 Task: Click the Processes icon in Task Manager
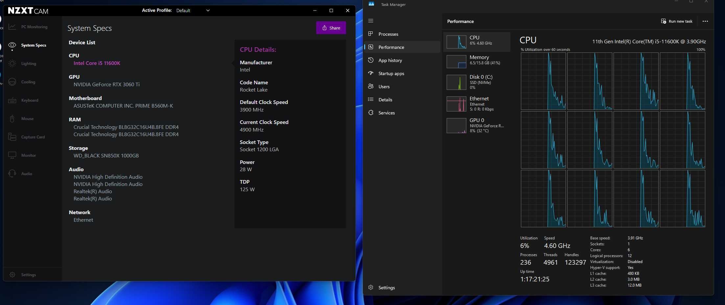(x=371, y=34)
